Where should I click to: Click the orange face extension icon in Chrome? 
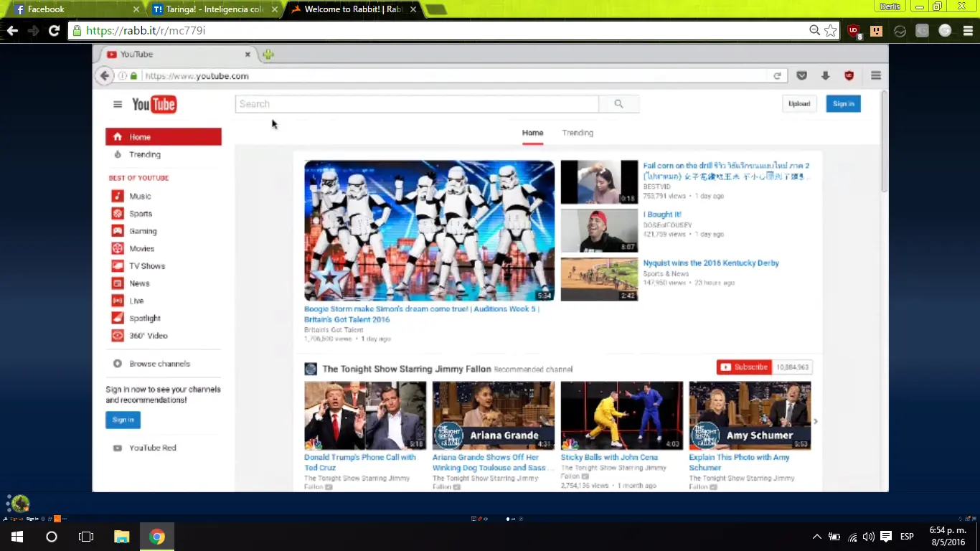coord(876,31)
